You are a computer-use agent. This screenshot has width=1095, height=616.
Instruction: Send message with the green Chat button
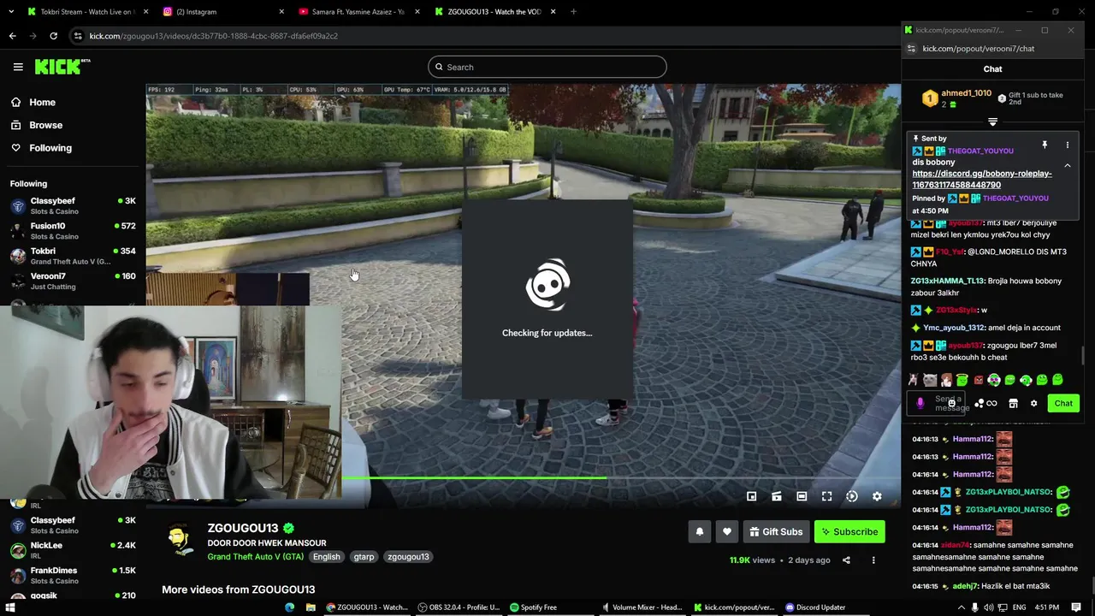click(1063, 403)
